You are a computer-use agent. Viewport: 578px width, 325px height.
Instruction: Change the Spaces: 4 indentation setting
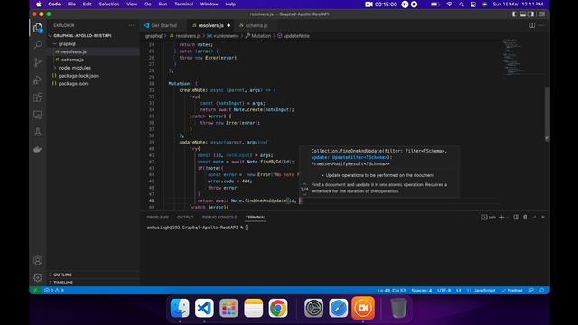[x=422, y=291]
